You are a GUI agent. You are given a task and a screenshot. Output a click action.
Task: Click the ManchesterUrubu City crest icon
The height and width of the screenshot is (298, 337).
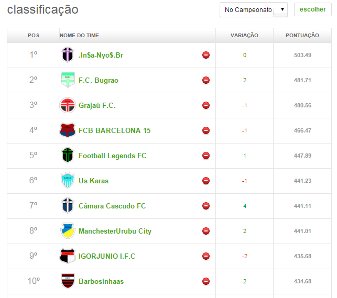(68, 231)
